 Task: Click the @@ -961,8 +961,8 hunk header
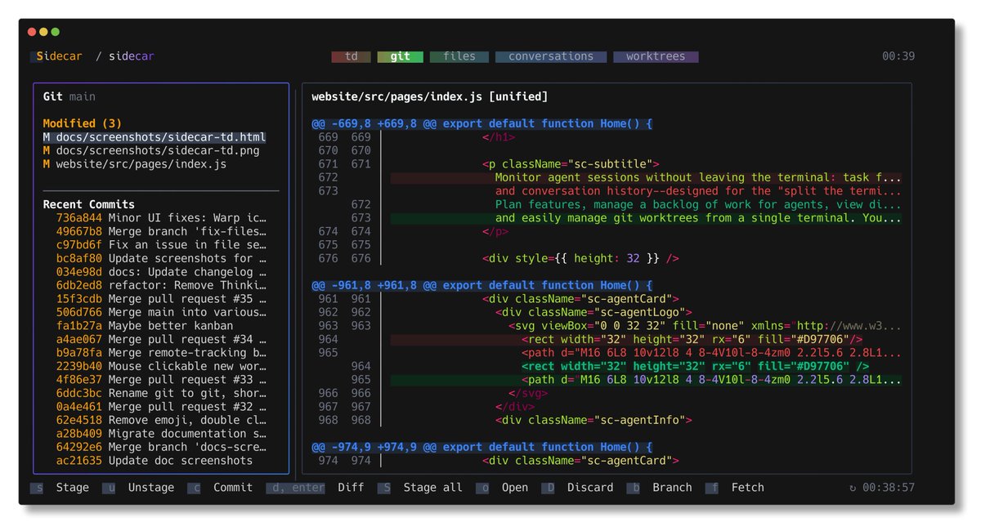(482, 285)
